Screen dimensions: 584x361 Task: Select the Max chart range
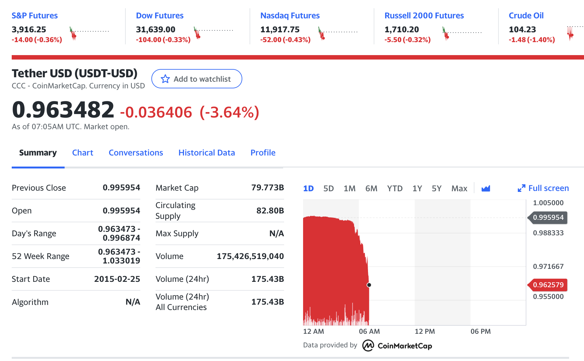pyautogui.click(x=459, y=188)
